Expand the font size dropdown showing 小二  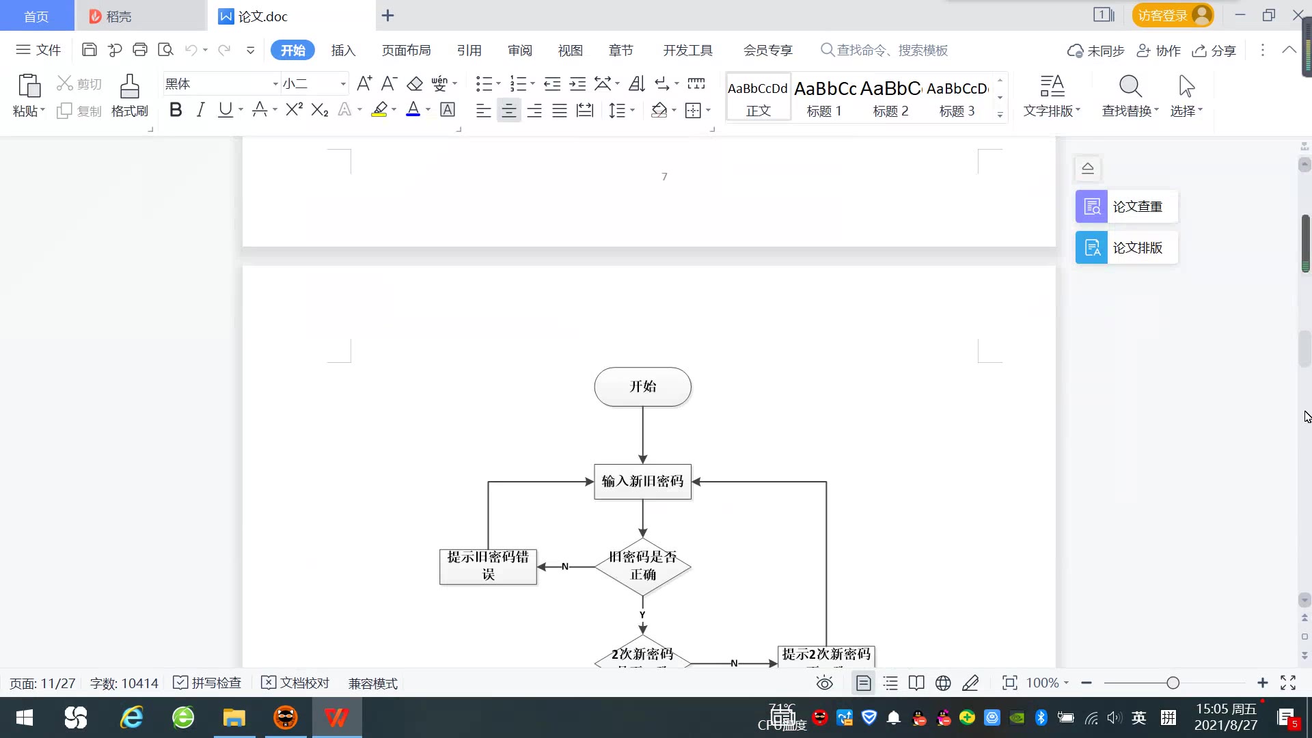click(x=343, y=84)
